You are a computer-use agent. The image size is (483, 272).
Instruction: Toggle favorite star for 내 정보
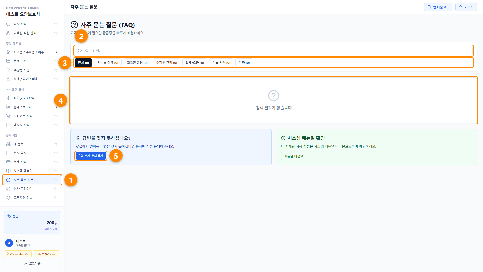(56, 144)
